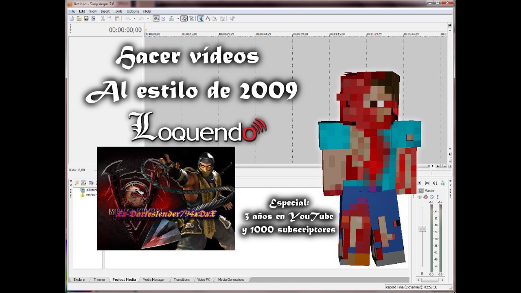
Task: Open the File menu
Action: click(x=72, y=11)
